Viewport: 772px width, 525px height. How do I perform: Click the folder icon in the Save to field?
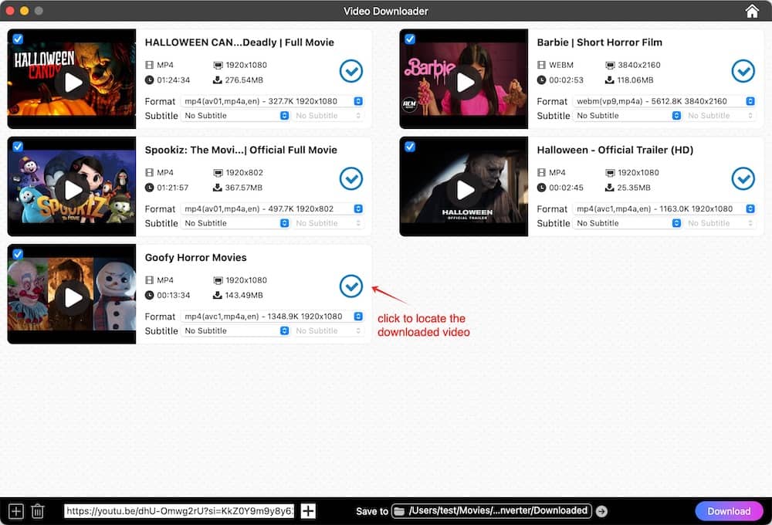tap(398, 510)
